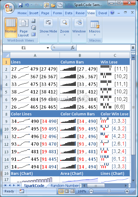Switch to Normal workbook view
Screen dimensions: 138x197
pos(11,28)
